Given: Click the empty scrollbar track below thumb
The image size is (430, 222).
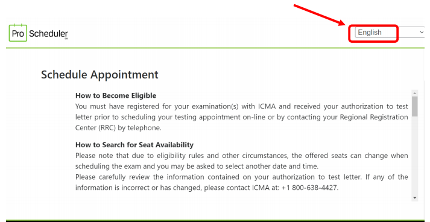Looking at the screenshot, I should 414,156.
